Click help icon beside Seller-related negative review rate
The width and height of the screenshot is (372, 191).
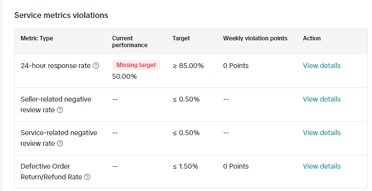pyautogui.click(x=60, y=110)
